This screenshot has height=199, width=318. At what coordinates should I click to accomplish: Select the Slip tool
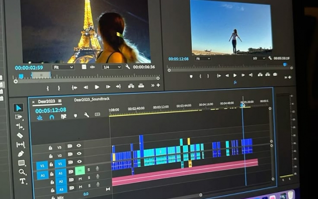(20, 145)
